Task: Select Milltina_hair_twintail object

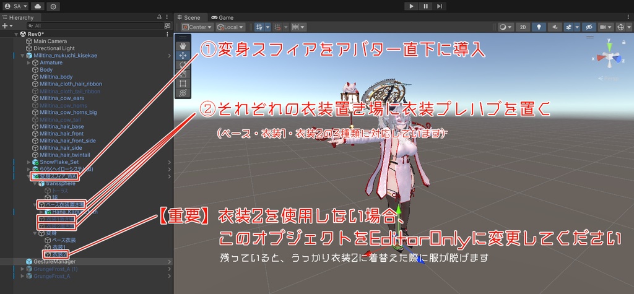Action: pos(64,155)
